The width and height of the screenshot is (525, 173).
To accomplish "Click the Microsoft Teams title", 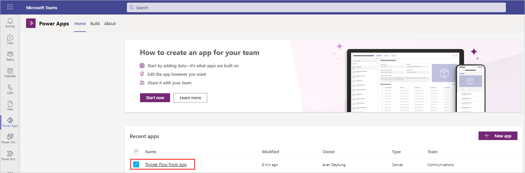I will (42, 8).
